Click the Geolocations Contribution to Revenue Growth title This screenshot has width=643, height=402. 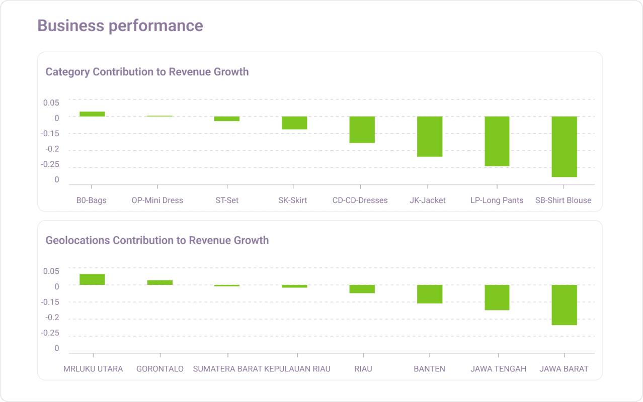tap(157, 240)
